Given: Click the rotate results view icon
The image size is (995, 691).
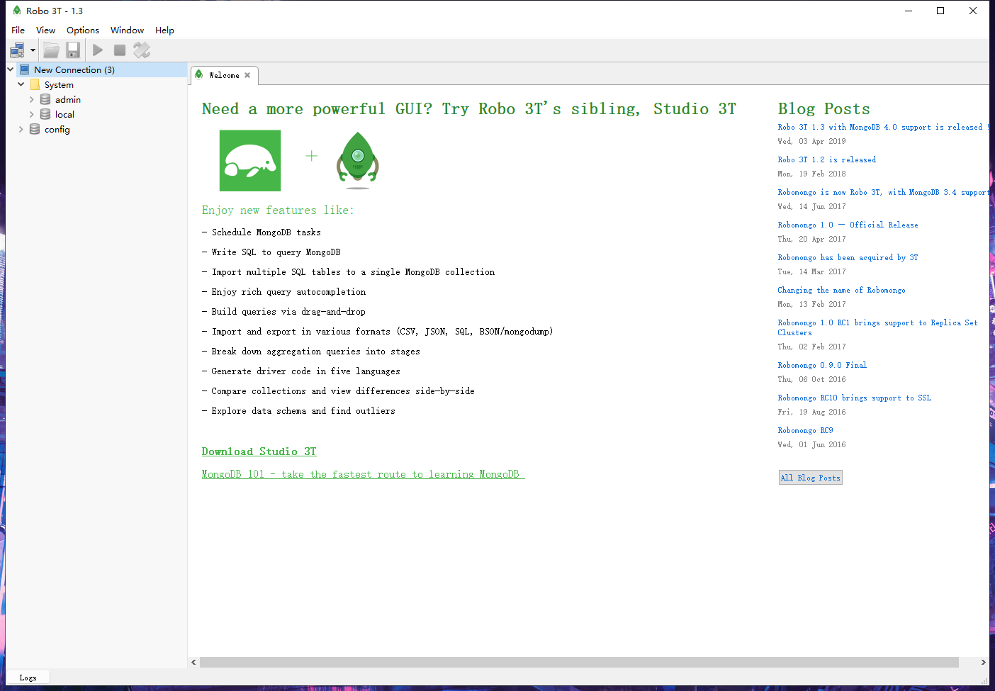Looking at the screenshot, I should tap(142, 50).
